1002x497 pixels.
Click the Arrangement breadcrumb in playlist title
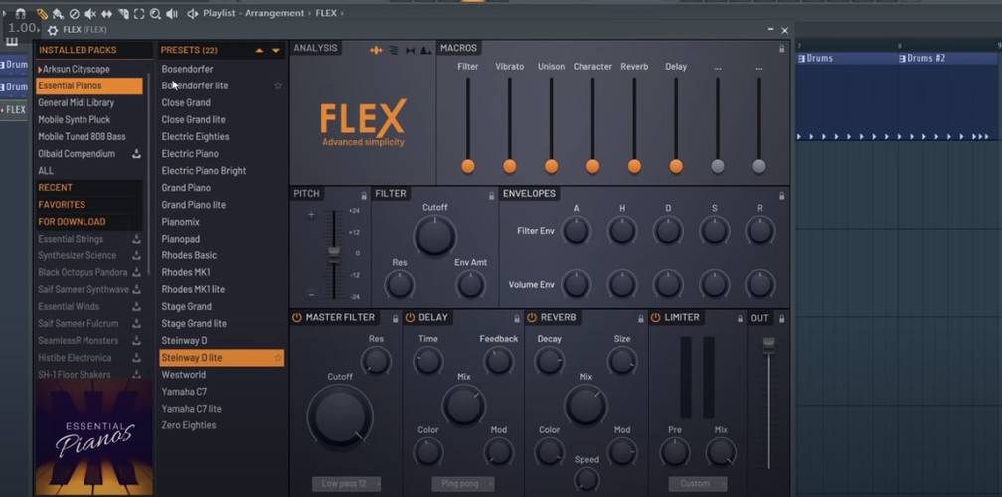274,13
